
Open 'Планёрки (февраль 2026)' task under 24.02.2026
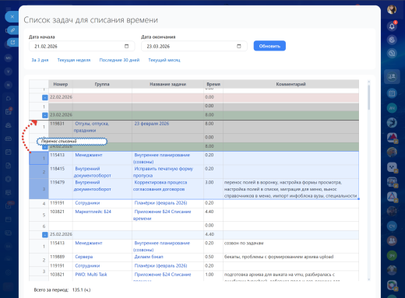tap(160, 202)
